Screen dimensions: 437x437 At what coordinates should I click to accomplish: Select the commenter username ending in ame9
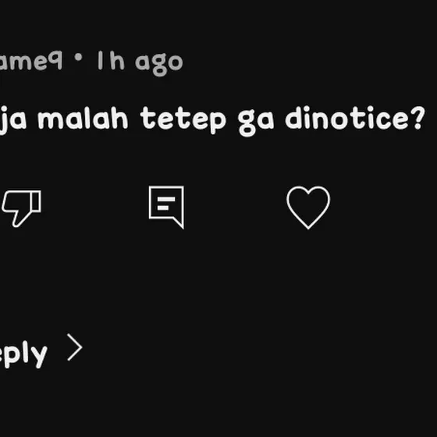coord(31,61)
